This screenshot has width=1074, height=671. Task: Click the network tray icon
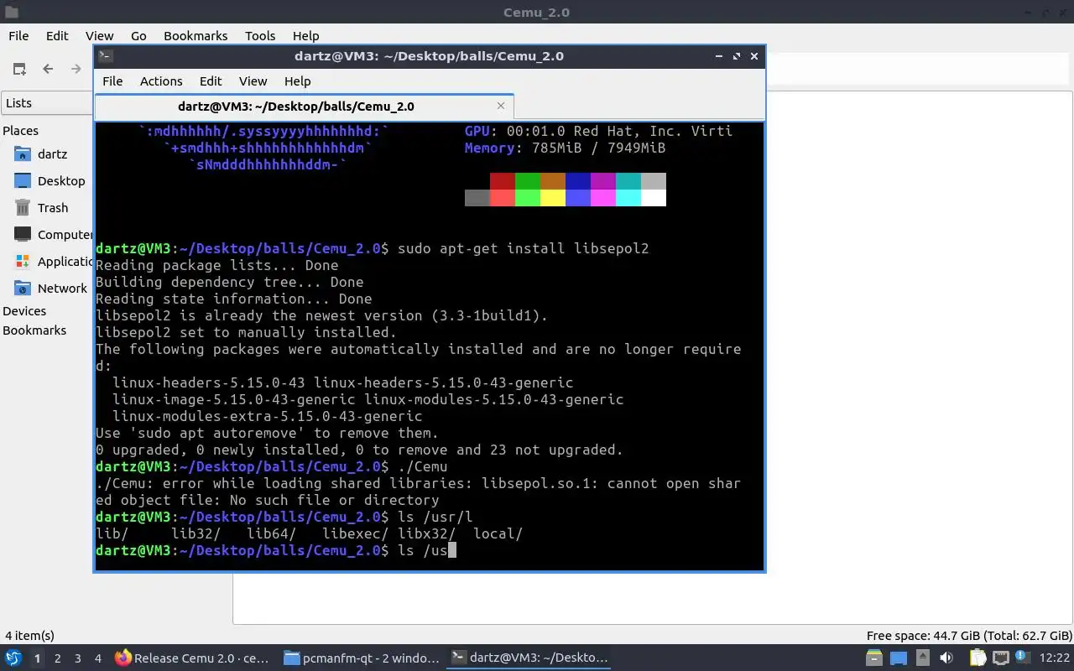pos(1000,658)
